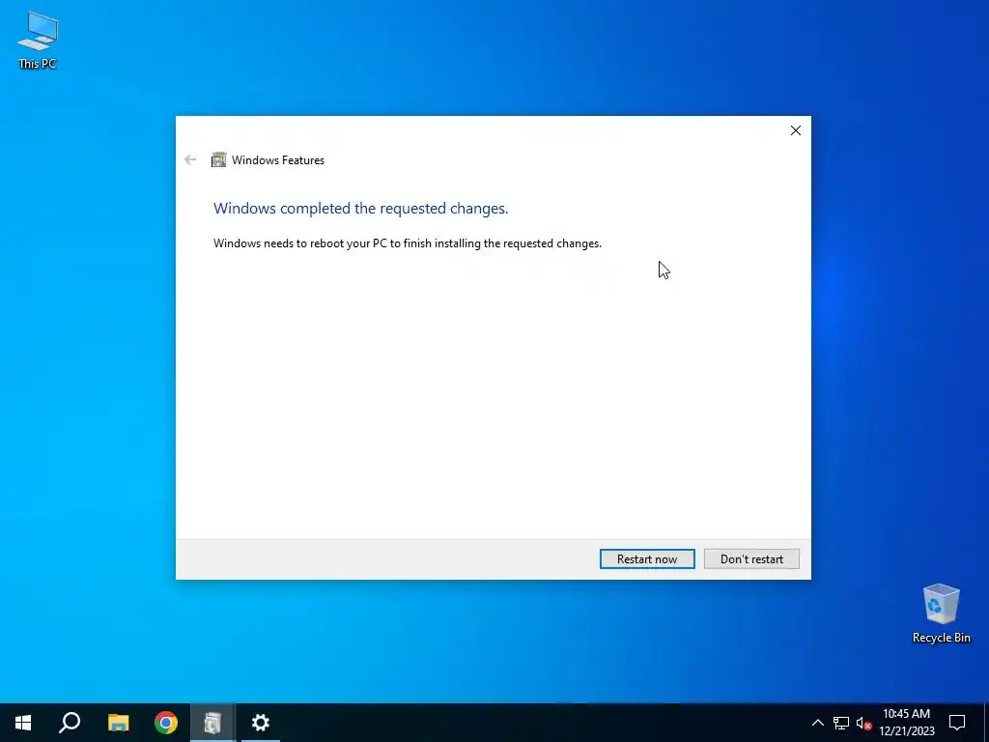Click the Windows Features title text
Screen dimensions: 989x742
click(278, 160)
